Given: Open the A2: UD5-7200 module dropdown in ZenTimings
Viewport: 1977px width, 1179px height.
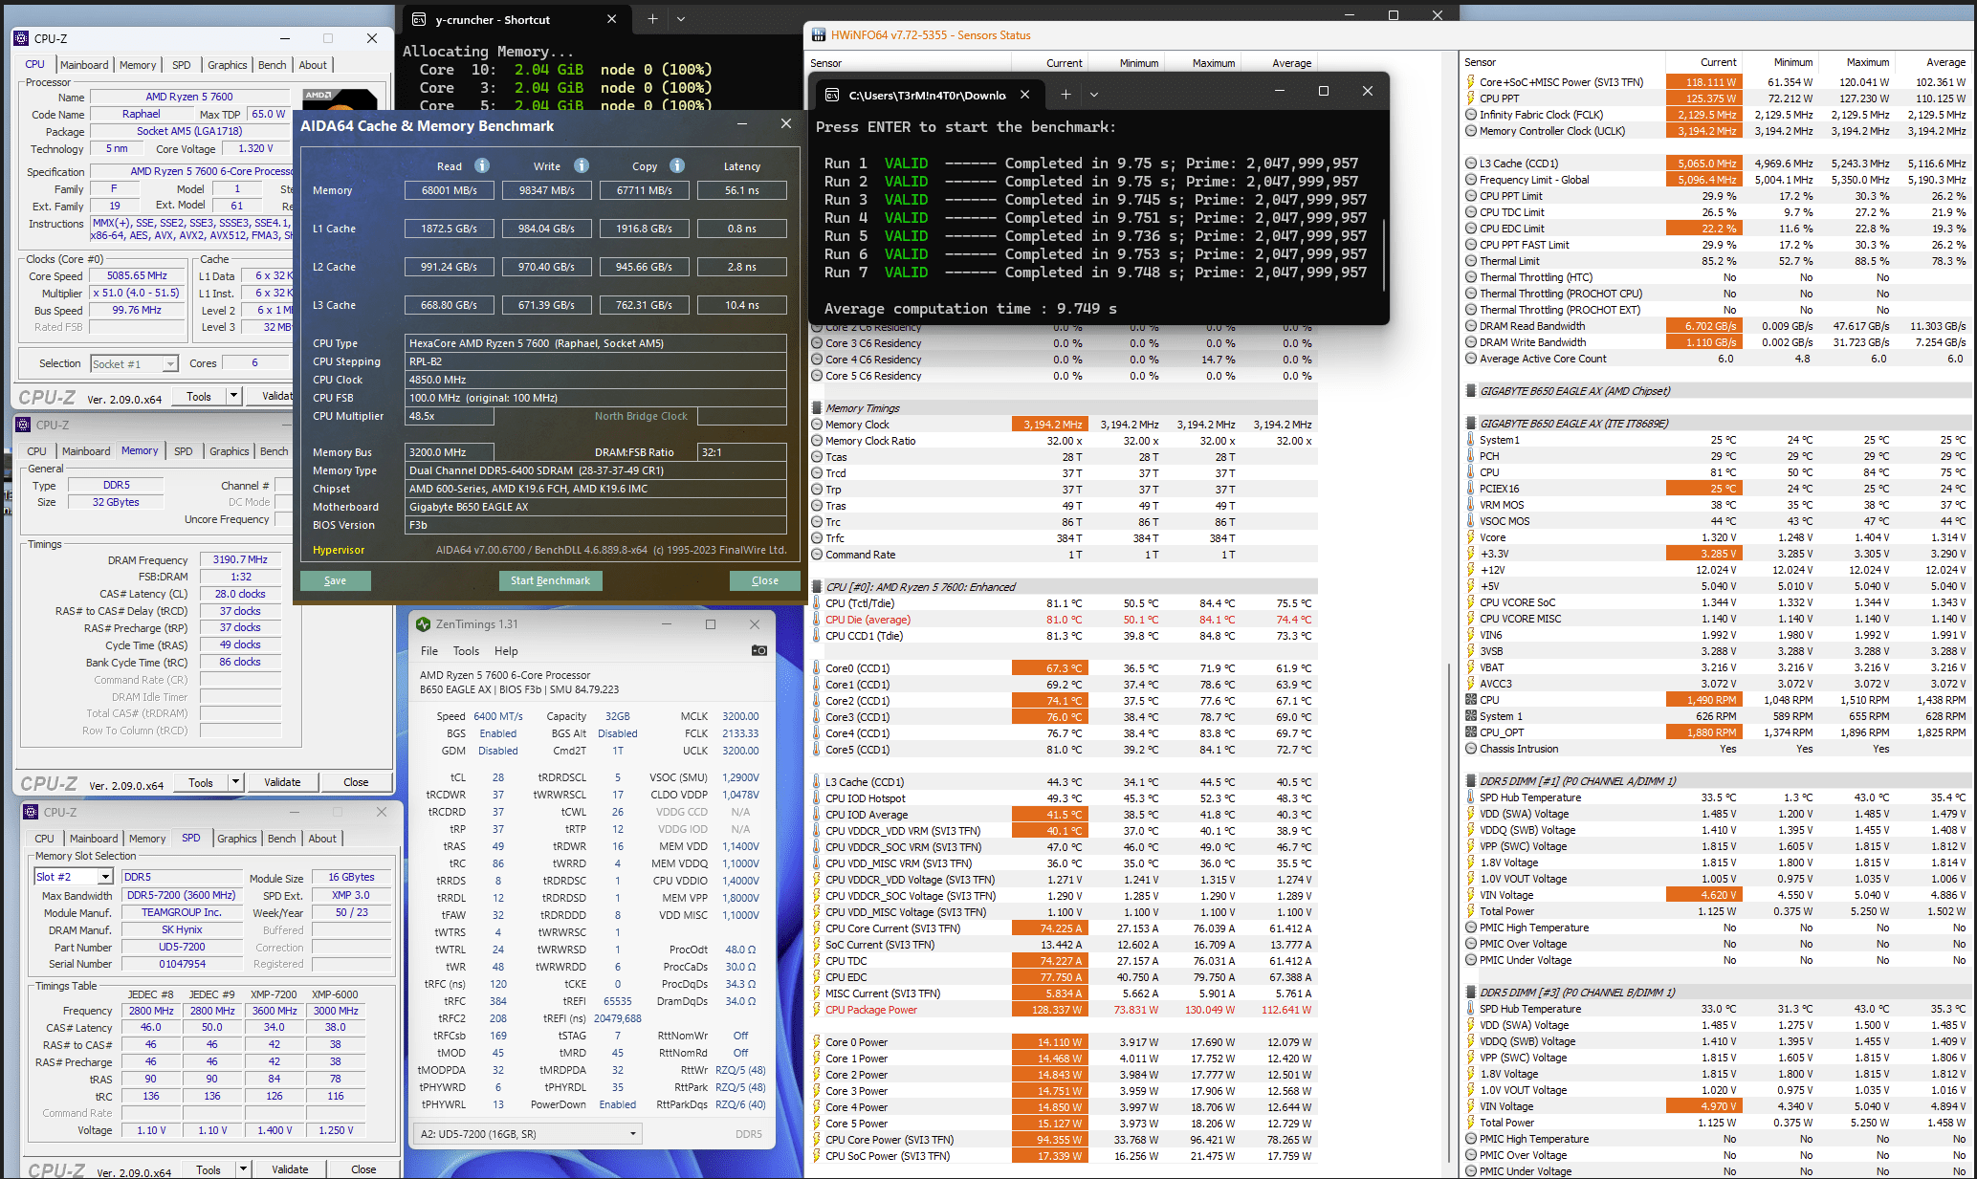Looking at the screenshot, I should click(633, 1134).
